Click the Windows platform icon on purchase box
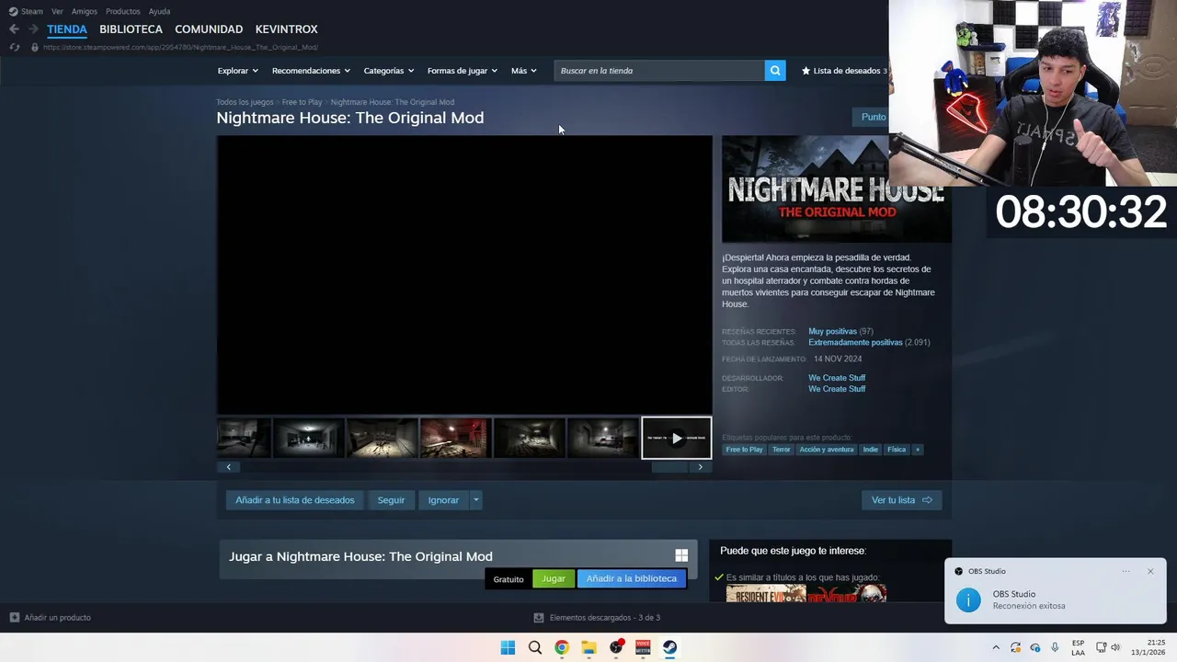 coord(681,555)
